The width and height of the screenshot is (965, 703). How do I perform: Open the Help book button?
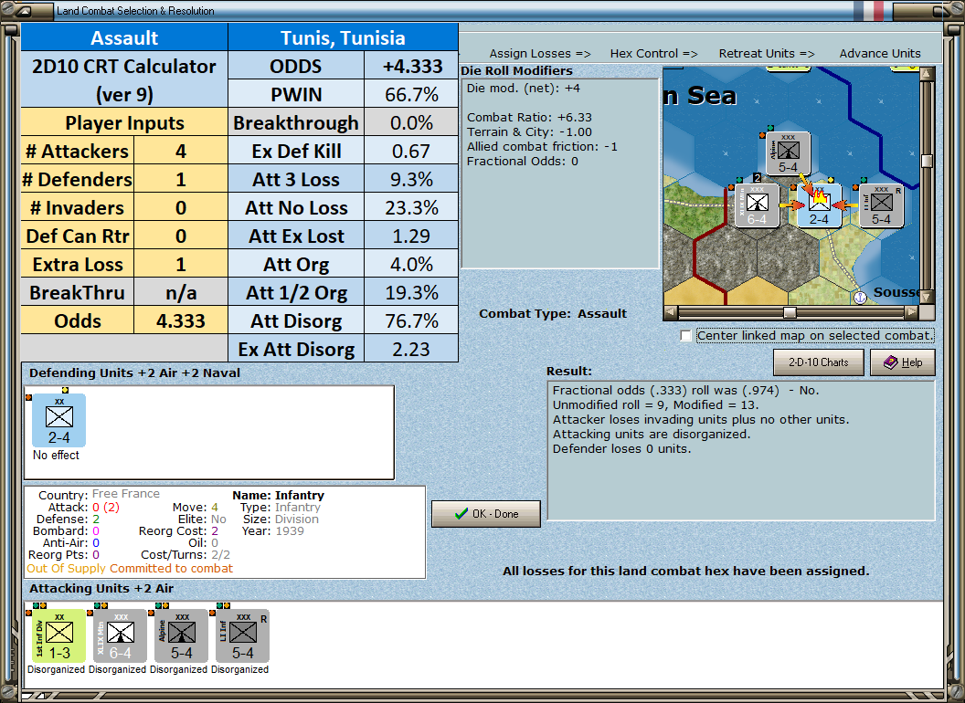click(x=903, y=362)
